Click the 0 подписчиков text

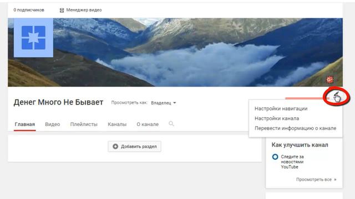click(29, 10)
